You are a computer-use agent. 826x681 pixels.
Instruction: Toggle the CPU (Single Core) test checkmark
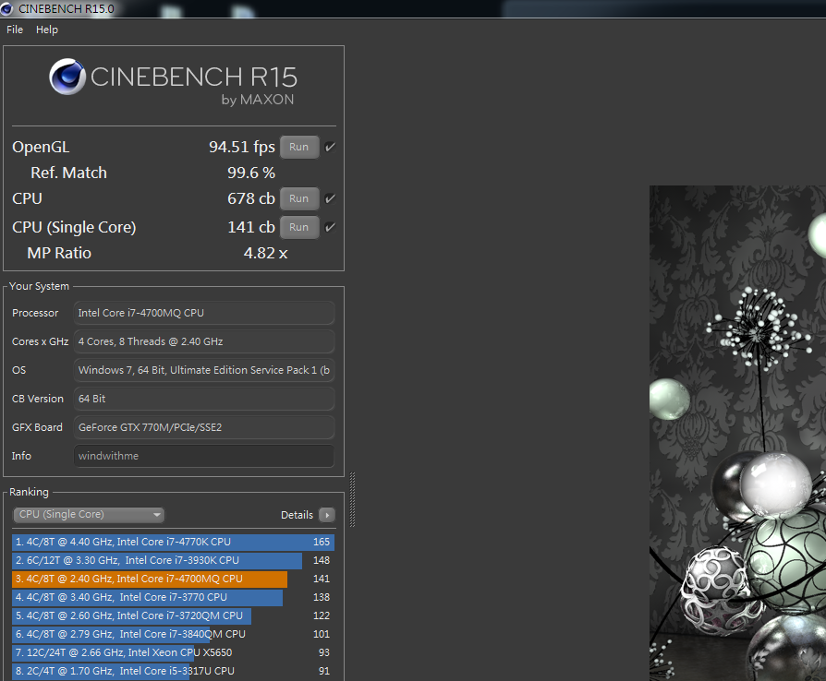coord(330,227)
